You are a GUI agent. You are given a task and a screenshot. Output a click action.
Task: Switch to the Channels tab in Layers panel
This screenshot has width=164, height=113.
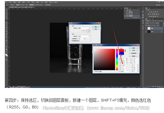click(x=149, y=19)
